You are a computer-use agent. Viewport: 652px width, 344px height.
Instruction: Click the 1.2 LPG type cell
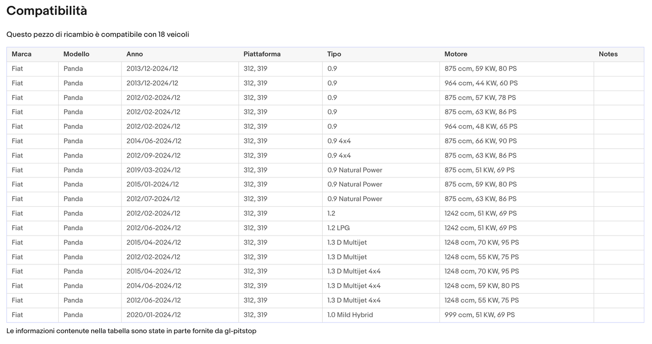tap(338, 228)
